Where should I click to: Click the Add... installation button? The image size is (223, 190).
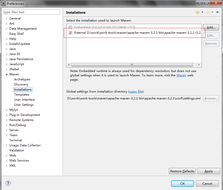tap(211, 27)
